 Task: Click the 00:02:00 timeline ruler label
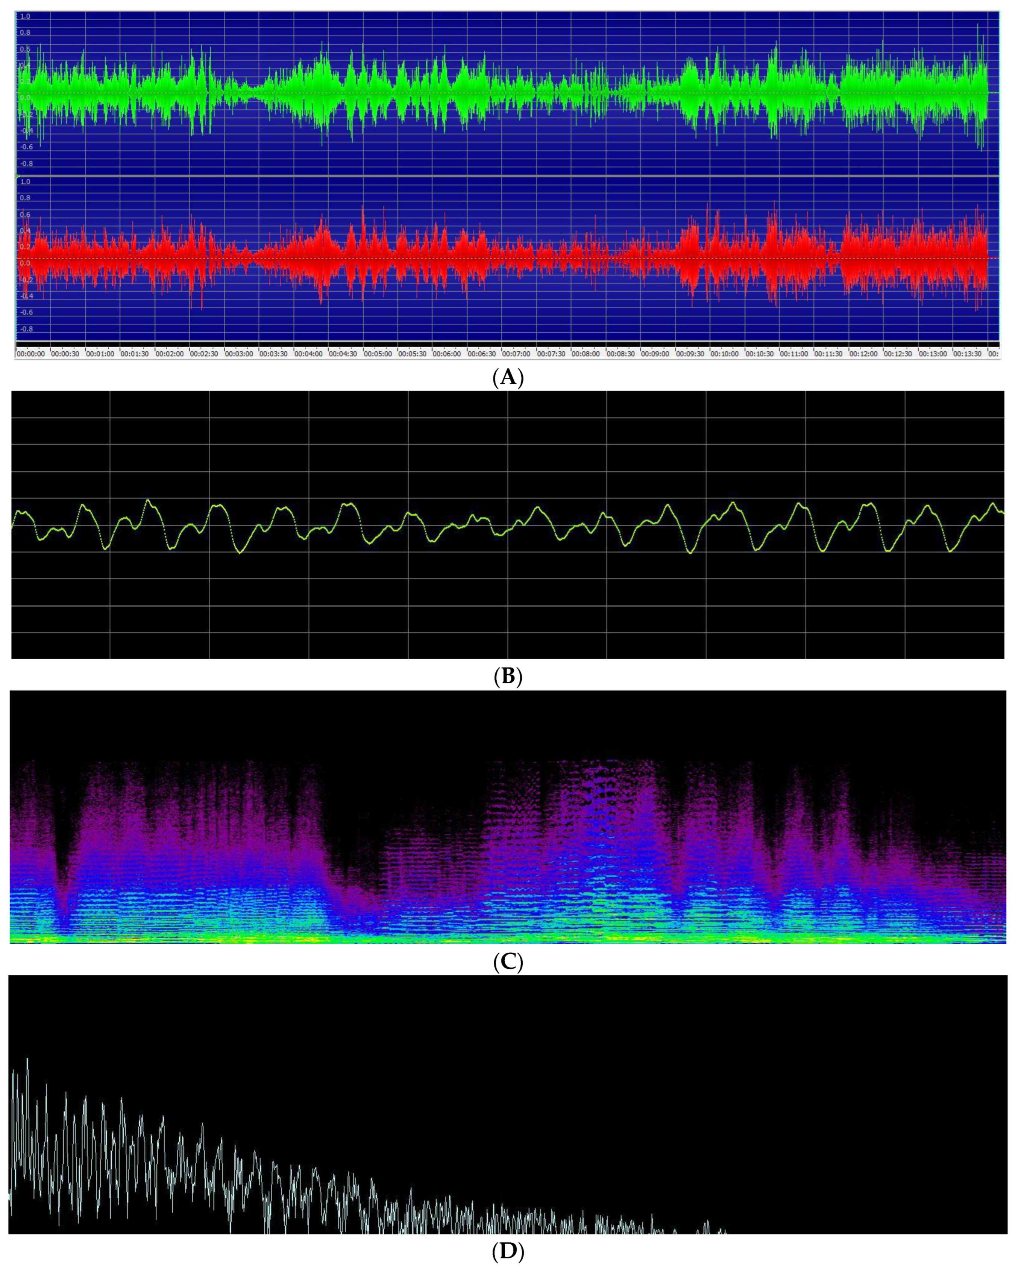pyautogui.click(x=170, y=354)
